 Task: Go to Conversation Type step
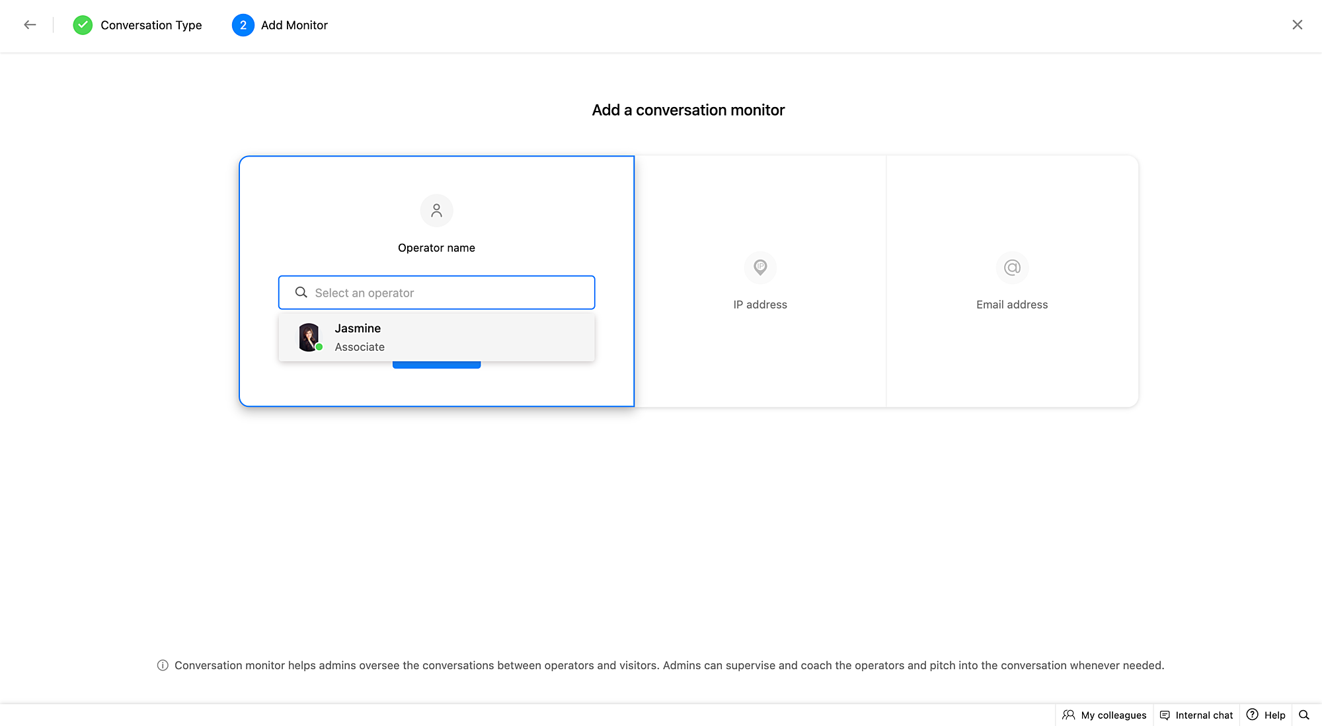(x=151, y=25)
